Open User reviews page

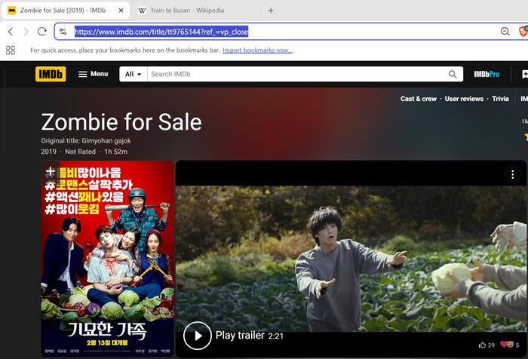coord(464,99)
